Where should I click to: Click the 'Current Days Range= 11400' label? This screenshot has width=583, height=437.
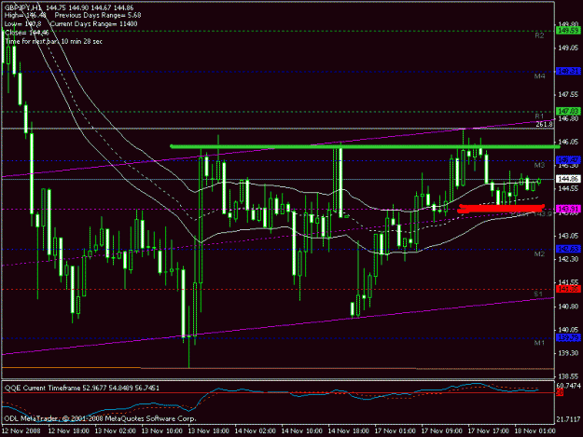pos(93,24)
